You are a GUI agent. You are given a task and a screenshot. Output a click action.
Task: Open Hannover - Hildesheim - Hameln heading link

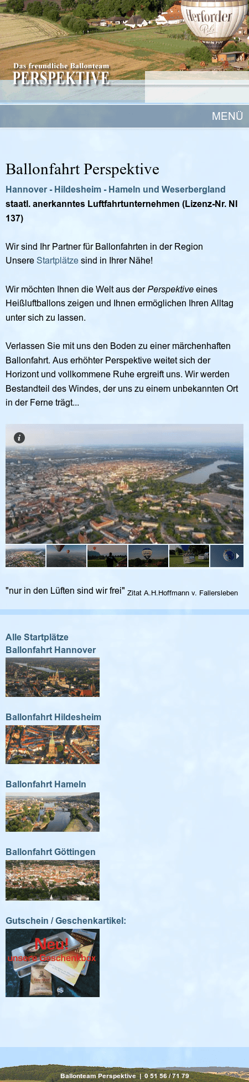(x=116, y=189)
